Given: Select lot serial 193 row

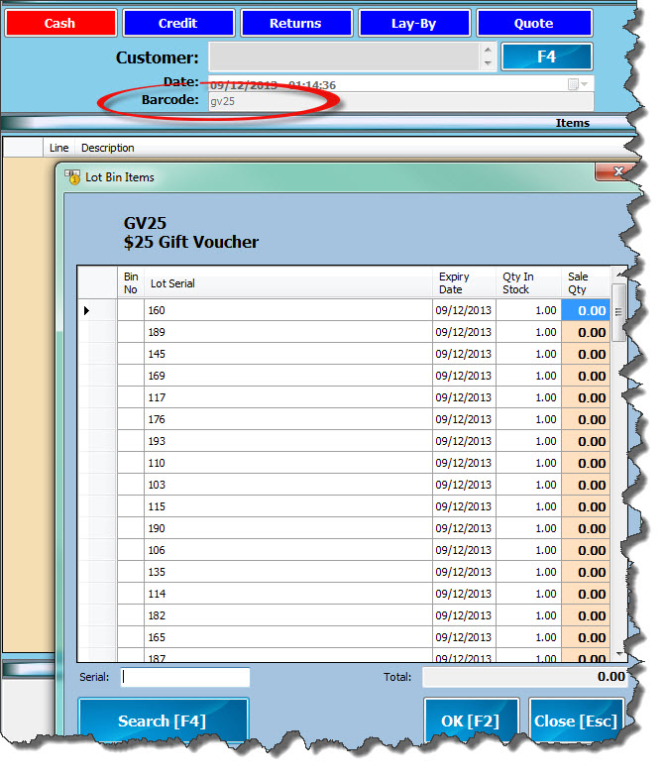Looking at the screenshot, I should click(343, 441).
